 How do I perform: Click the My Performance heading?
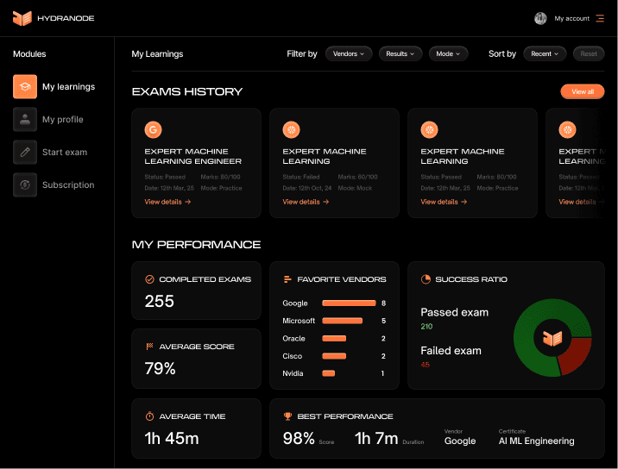[196, 245]
